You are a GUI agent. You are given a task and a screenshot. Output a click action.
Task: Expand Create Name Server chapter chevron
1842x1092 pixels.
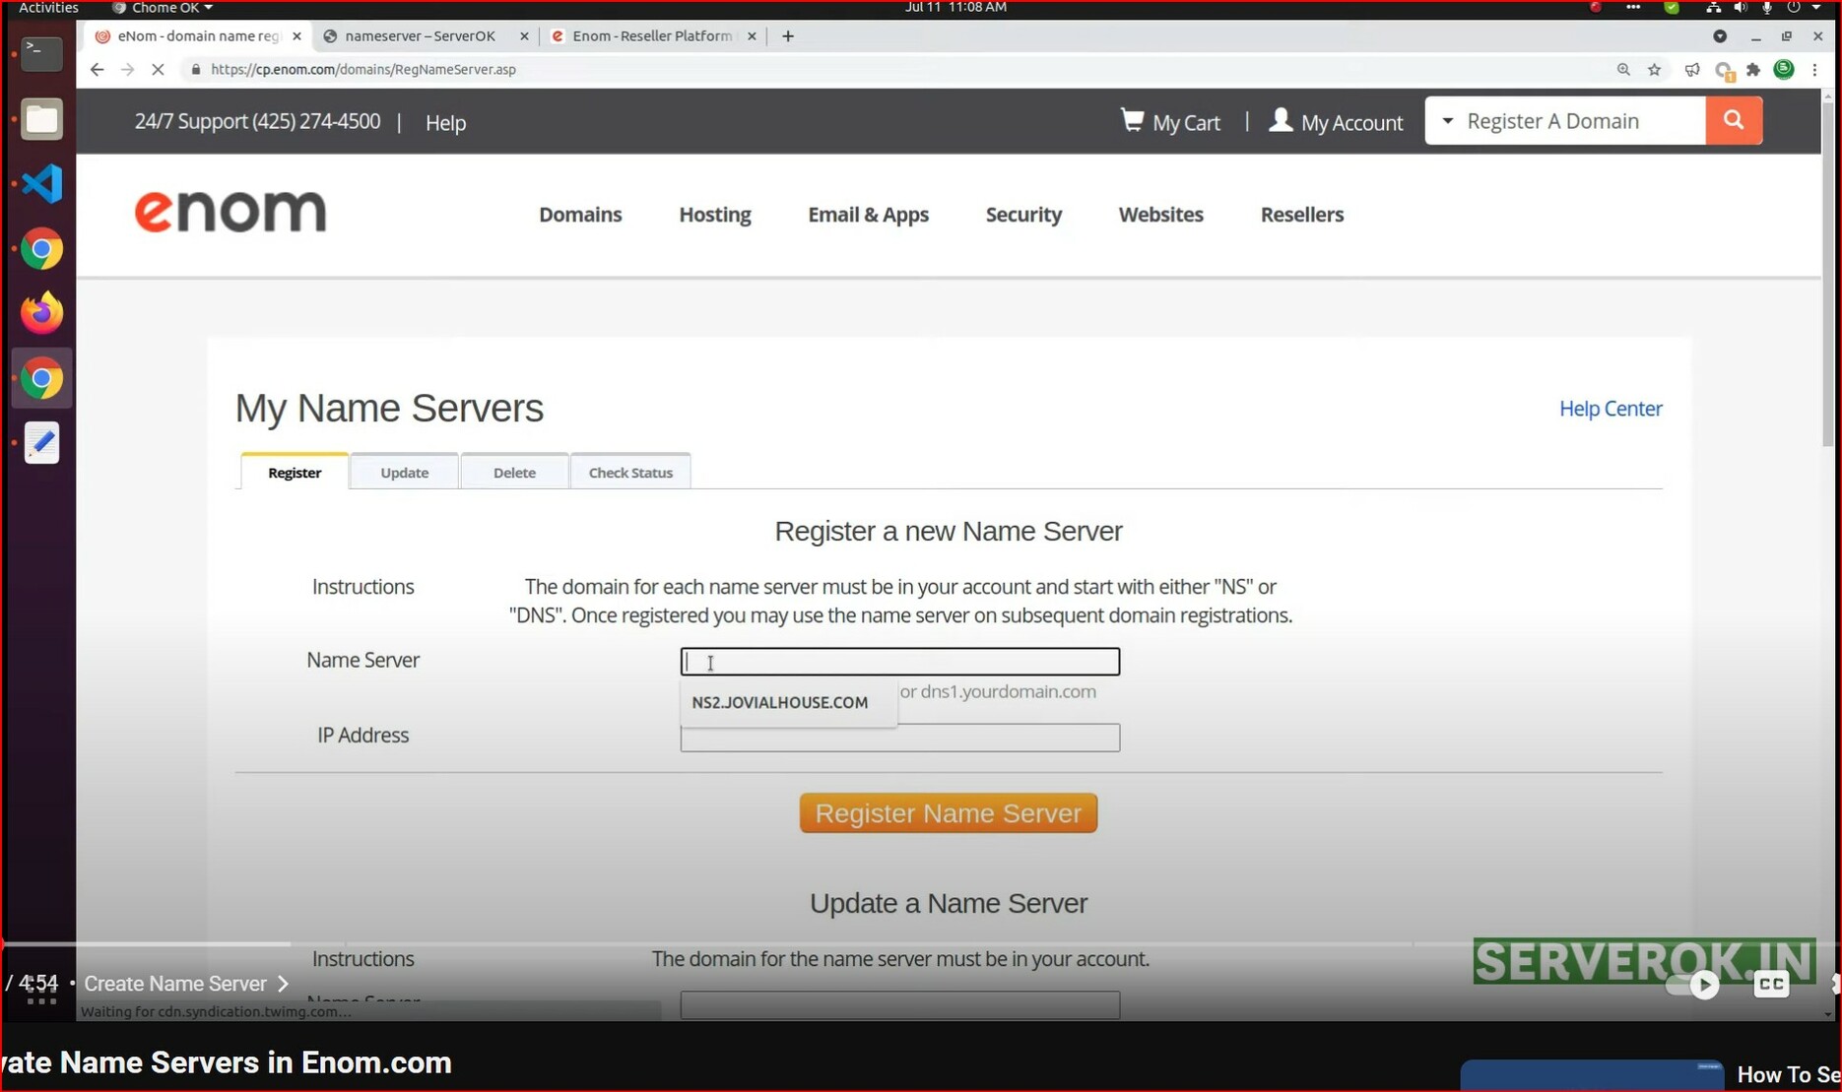284,984
